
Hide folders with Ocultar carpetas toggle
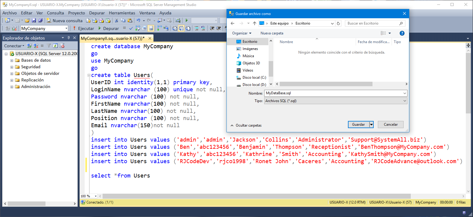click(x=246, y=125)
